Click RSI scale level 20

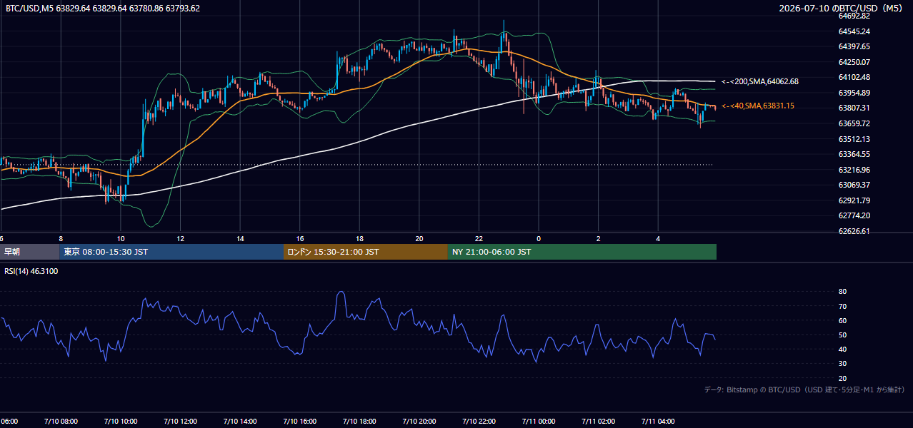[842, 378]
